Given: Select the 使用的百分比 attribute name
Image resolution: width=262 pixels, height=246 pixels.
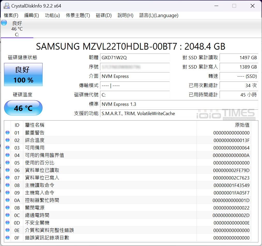Looking at the screenshot, I should click(40, 163).
